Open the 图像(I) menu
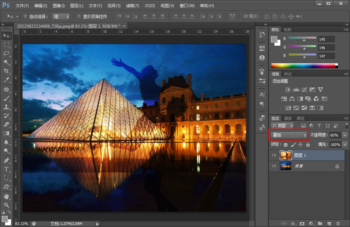350x227 pixels. pos(59,5)
